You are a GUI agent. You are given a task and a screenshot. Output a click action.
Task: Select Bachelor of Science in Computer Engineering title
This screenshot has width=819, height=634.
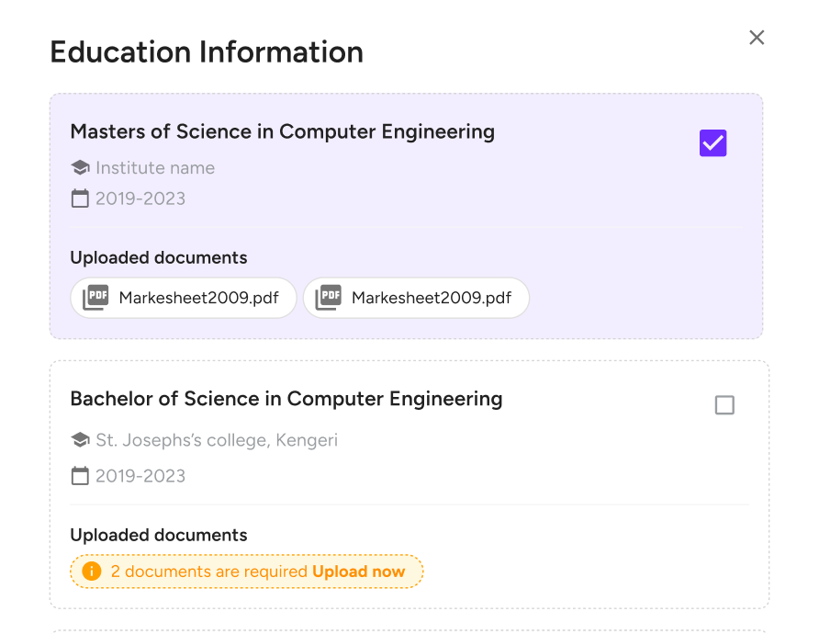[x=286, y=399]
